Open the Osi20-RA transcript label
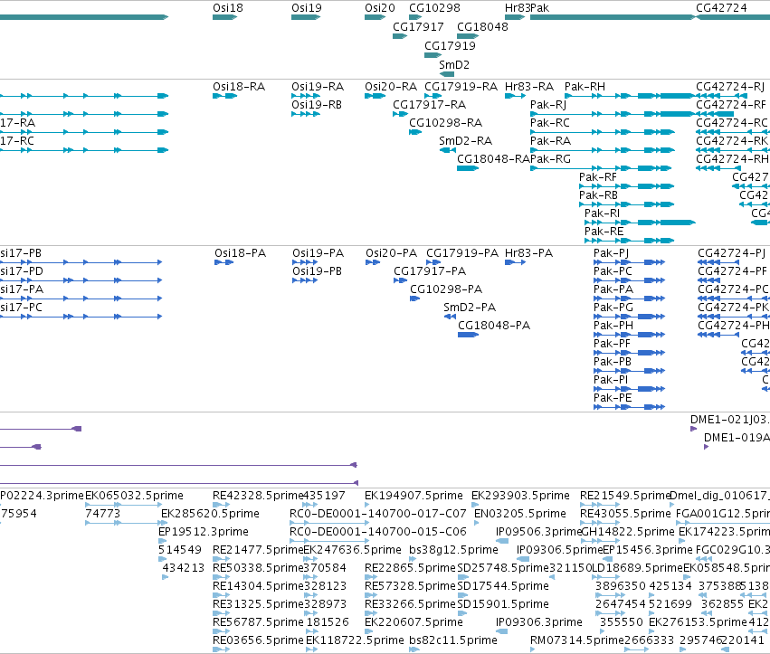This screenshot has width=770, height=654. tap(390, 87)
